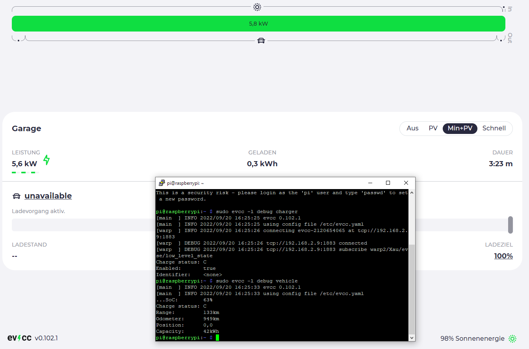Enable PV charging mode

[433, 128]
